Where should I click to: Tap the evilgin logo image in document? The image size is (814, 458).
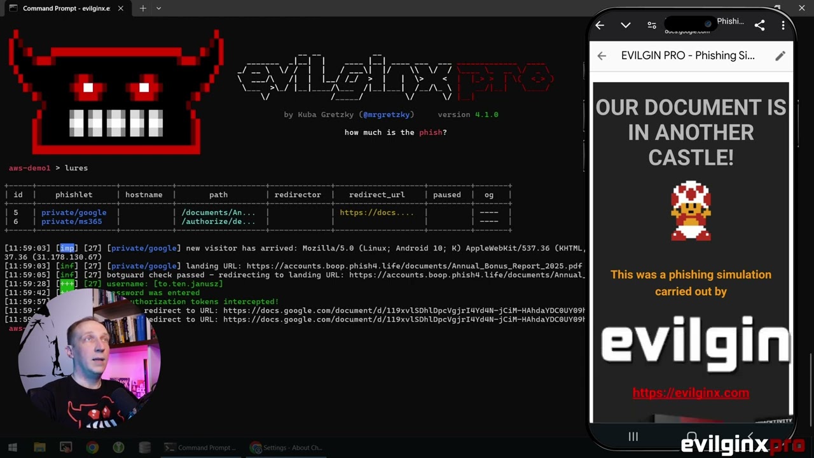[x=695, y=343]
